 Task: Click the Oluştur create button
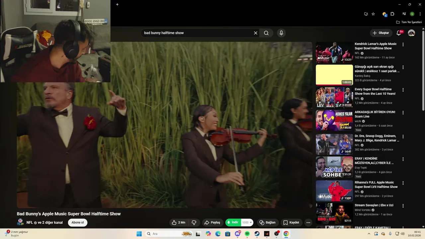pos(381,33)
